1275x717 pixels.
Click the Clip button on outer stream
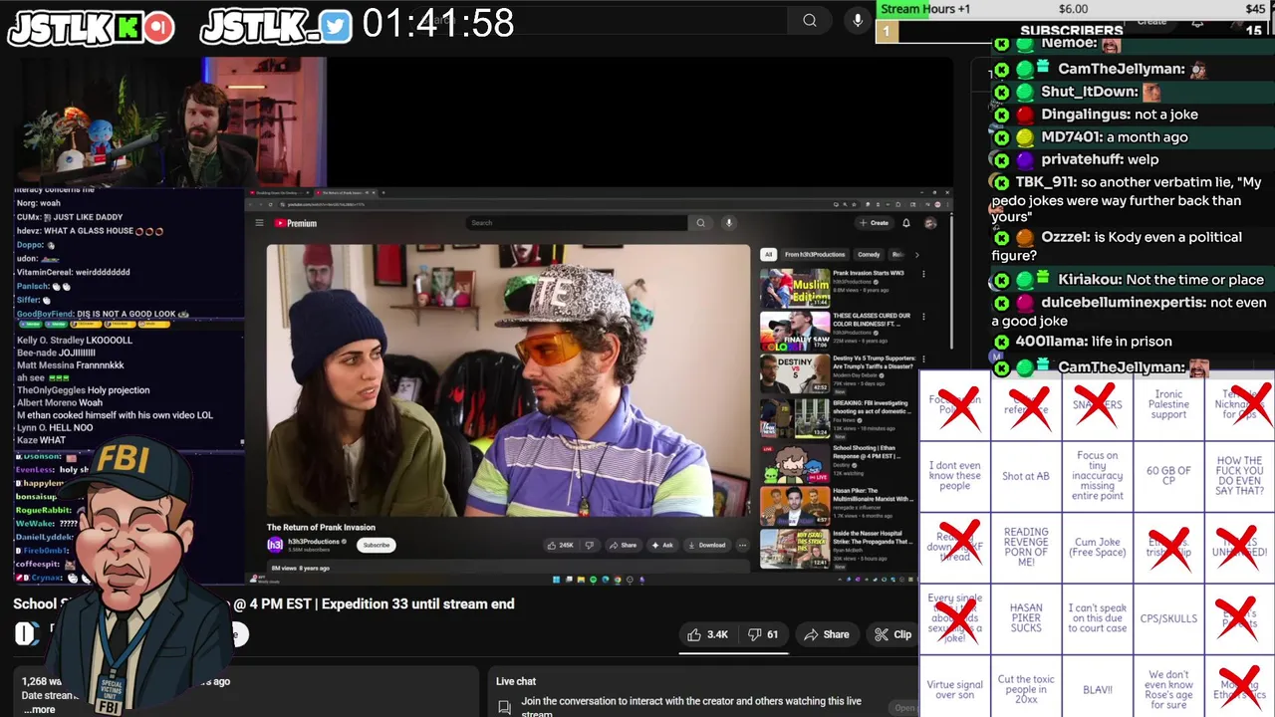click(893, 634)
